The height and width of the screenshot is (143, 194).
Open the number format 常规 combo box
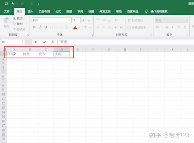tap(171, 20)
